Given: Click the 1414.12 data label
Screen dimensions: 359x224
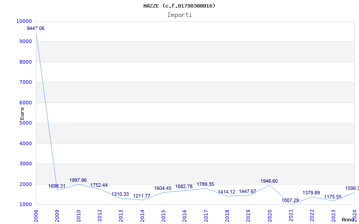Looking at the screenshot, I should coord(227,192).
